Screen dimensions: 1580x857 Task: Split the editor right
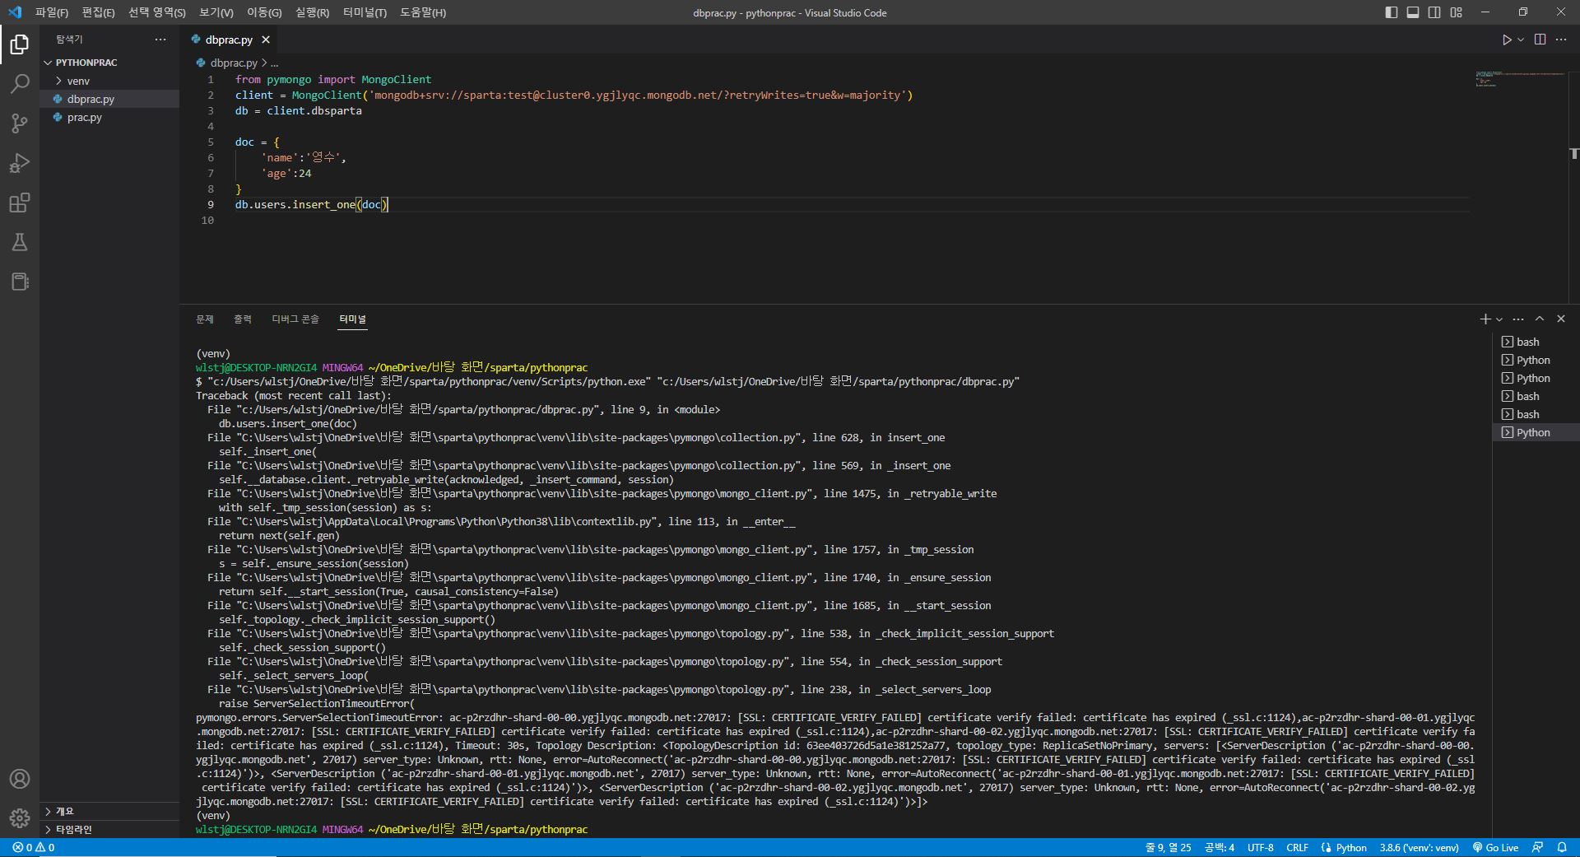[1540, 40]
